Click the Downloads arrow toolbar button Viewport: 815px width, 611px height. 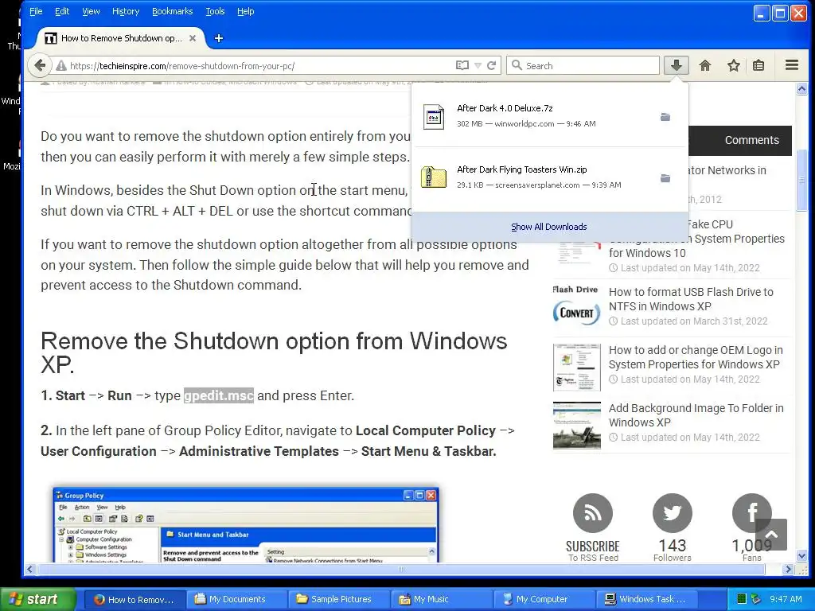pos(676,65)
